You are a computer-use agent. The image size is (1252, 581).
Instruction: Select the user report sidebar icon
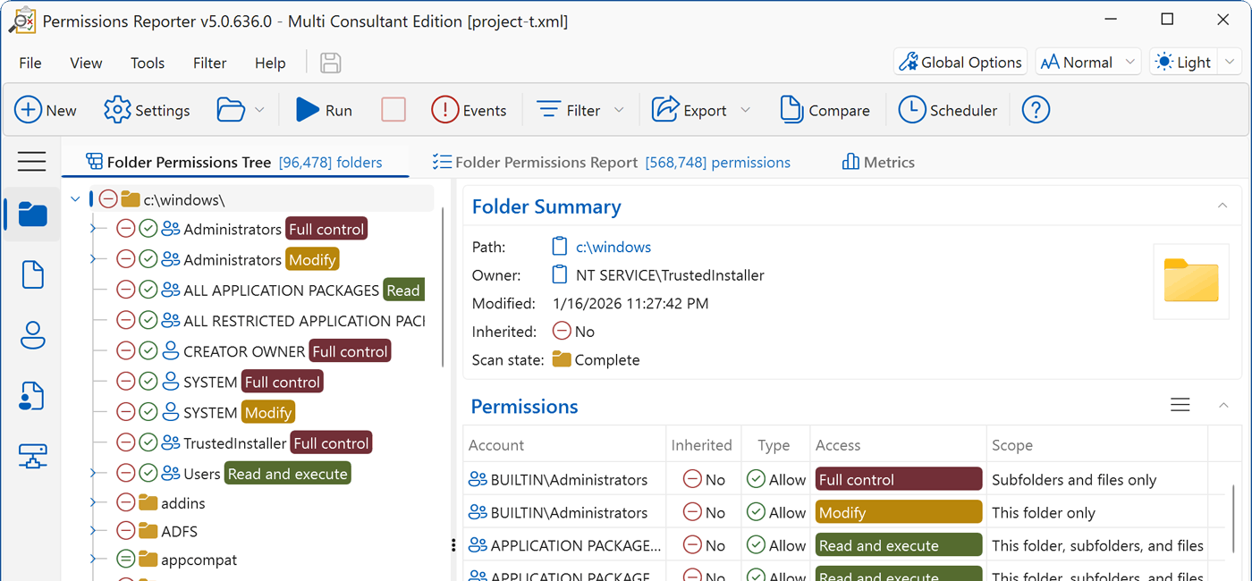click(32, 396)
